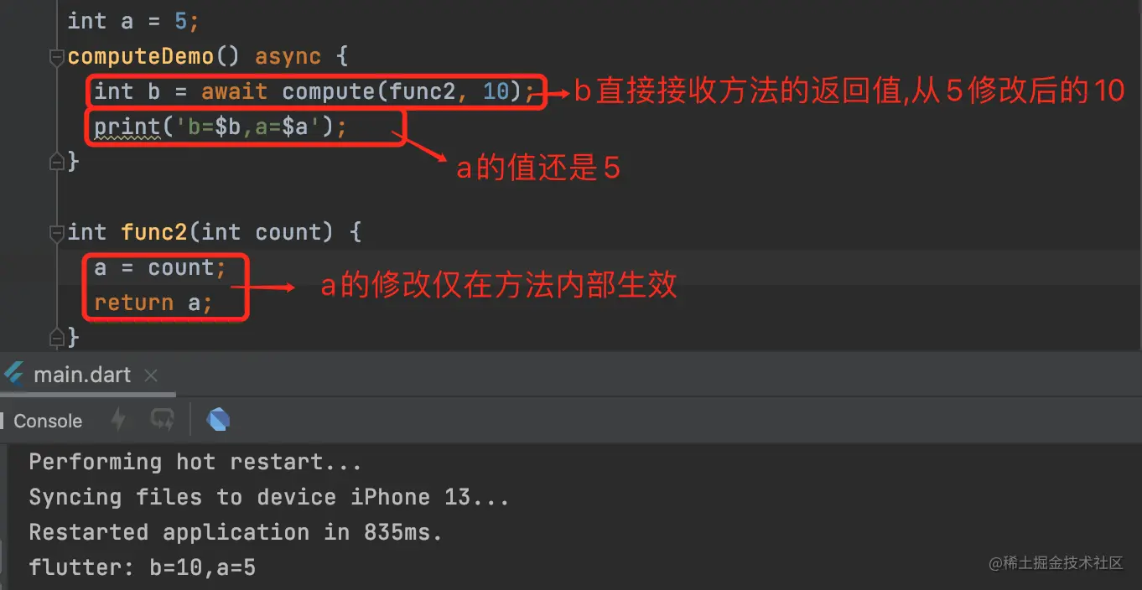Click the func2 argument inside compute call

pyautogui.click(x=423, y=91)
